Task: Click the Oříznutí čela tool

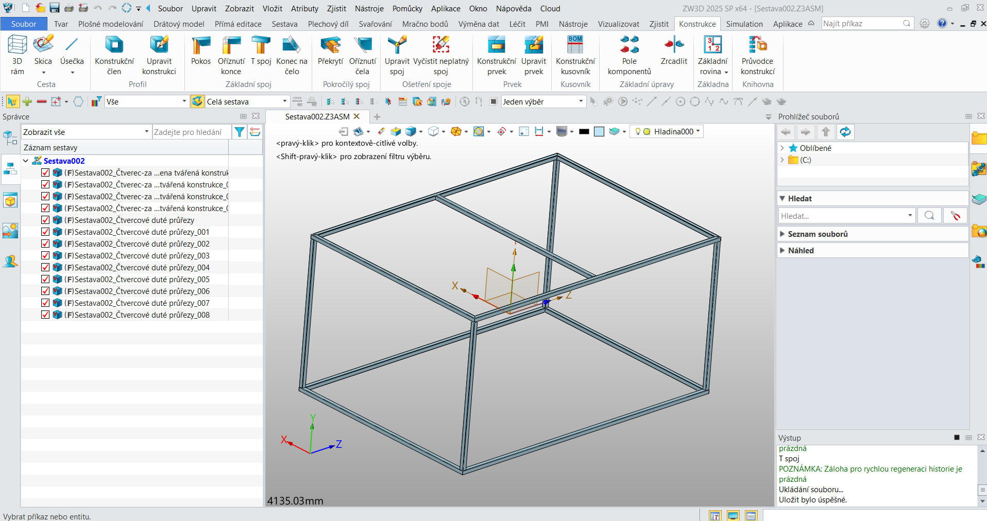Action: click(x=363, y=55)
